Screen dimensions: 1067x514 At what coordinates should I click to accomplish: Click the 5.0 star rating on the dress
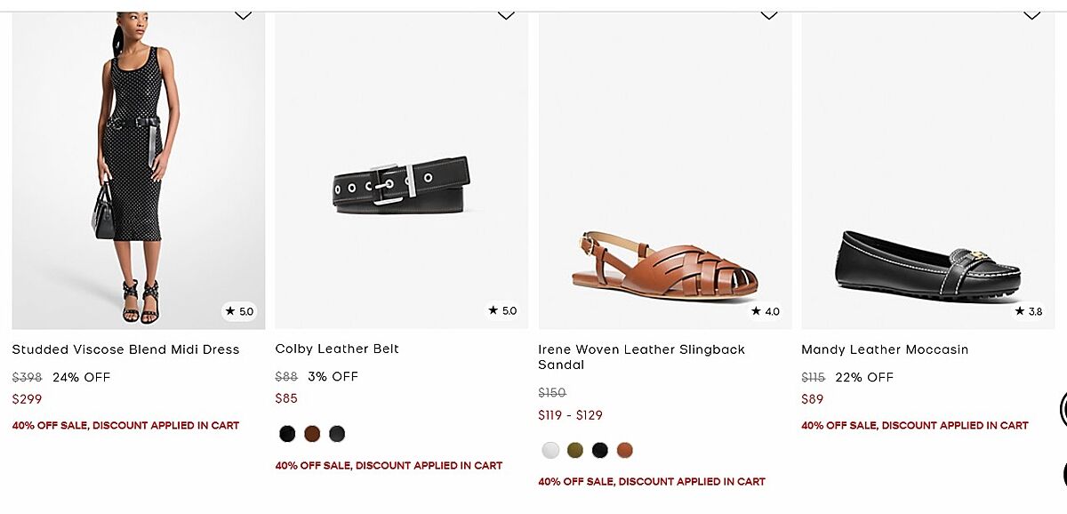coord(239,311)
